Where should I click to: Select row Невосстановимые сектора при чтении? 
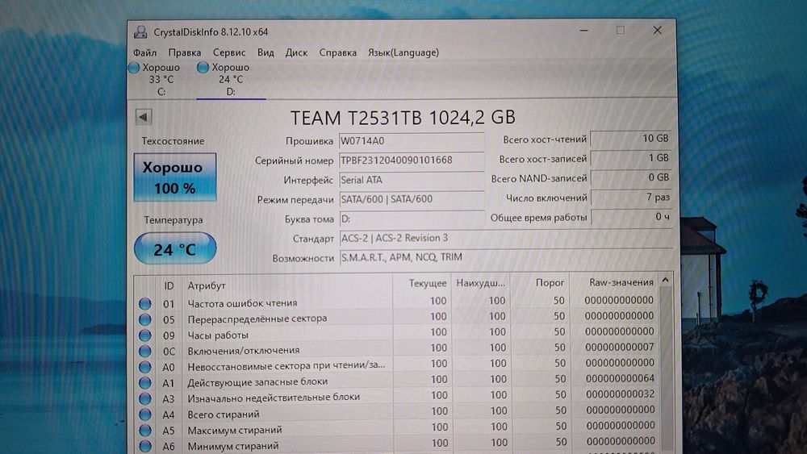coord(396,365)
